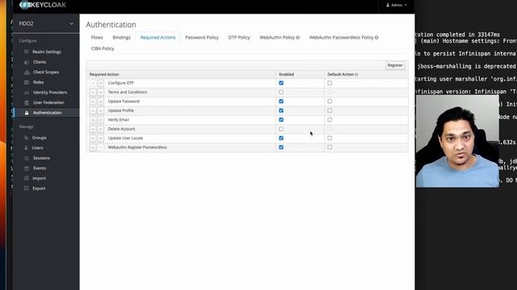Image resolution: width=517 pixels, height=290 pixels.
Task: Click terminal line "jboss-marshalling is deprecated"
Action: coord(466,66)
